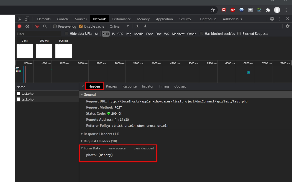
Task: Enable the Preserve log checkbox
Action: coord(55,27)
